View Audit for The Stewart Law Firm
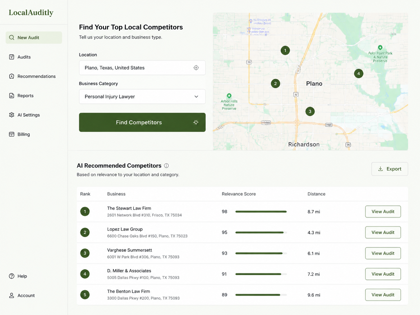The height and width of the screenshot is (315, 420). tap(383, 211)
